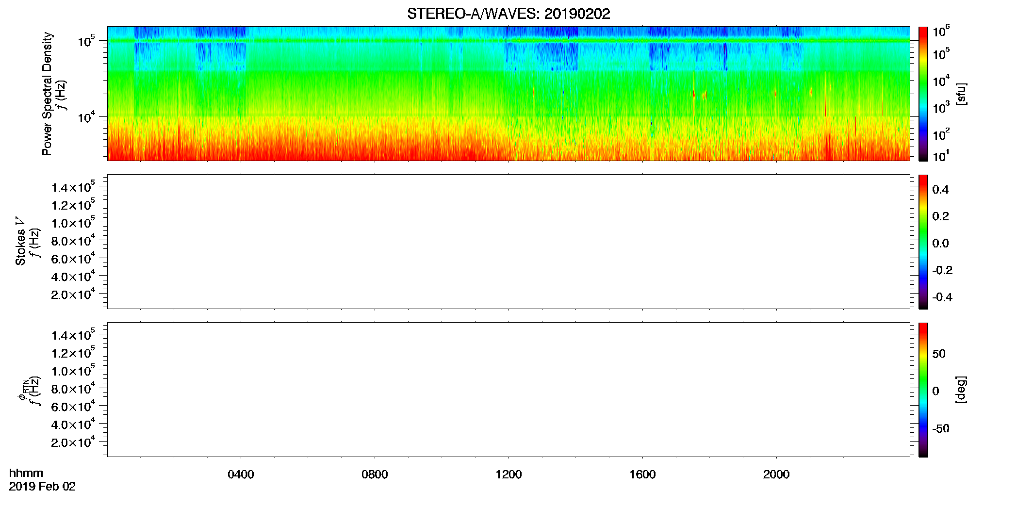Click the 10^4 frequency tick on spectrogram axis

[x=86, y=116]
